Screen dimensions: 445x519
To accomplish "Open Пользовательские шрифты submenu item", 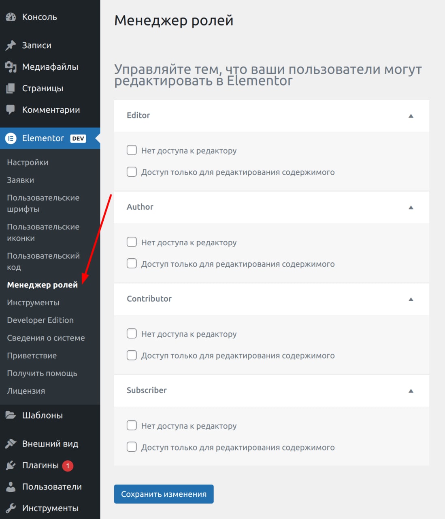I will (43, 204).
